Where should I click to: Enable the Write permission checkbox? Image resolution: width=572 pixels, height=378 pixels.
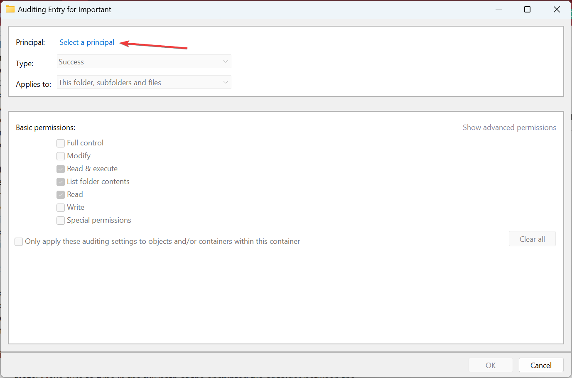pyautogui.click(x=61, y=208)
